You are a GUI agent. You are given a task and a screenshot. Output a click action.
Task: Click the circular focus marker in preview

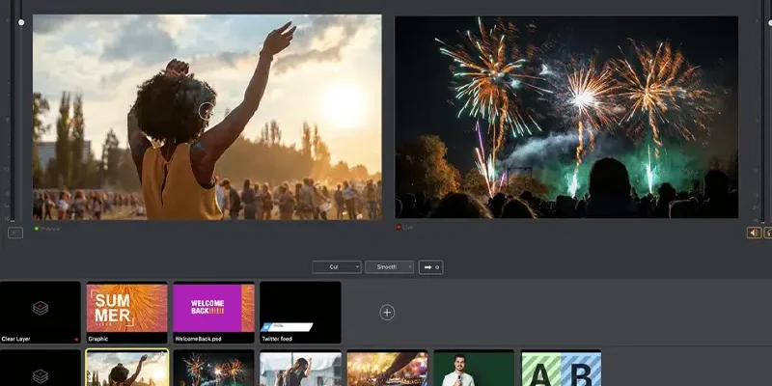pos(207,111)
